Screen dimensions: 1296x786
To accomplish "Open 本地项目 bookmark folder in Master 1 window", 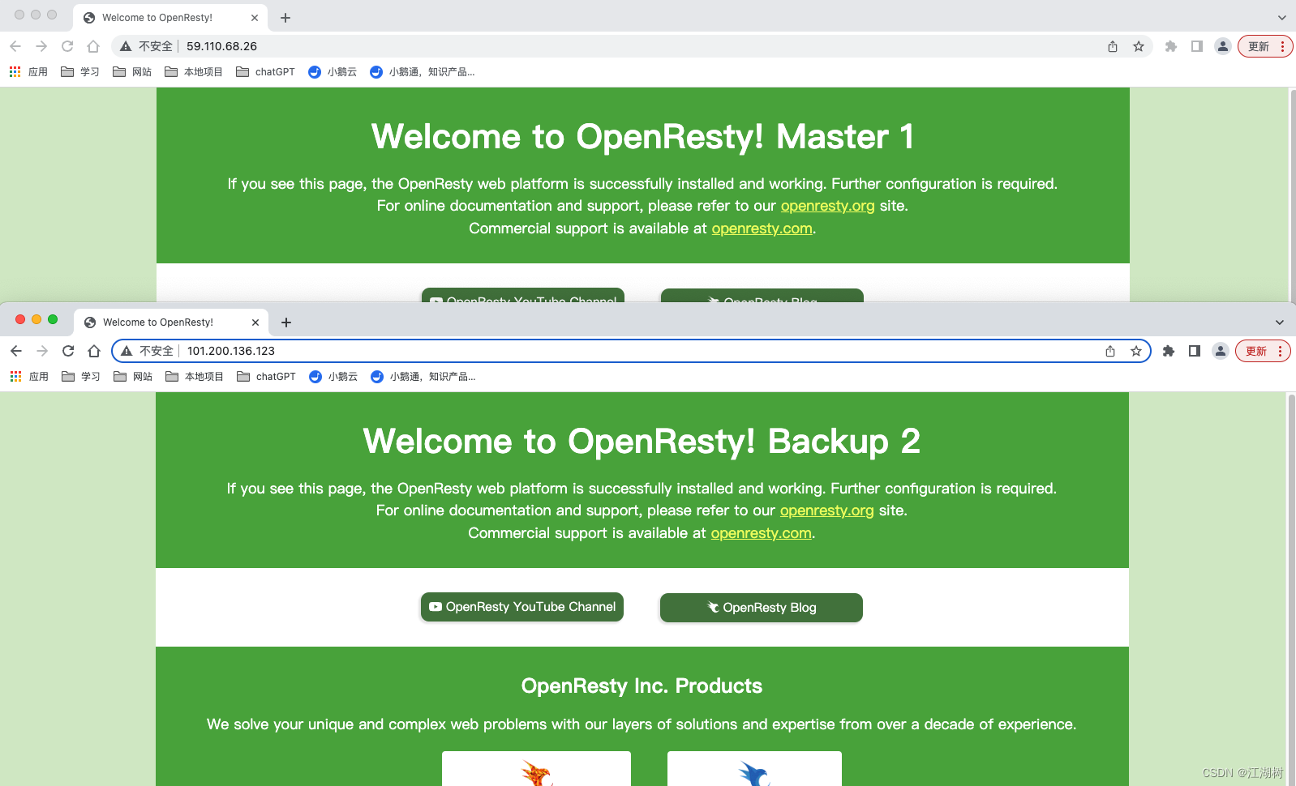I will [194, 72].
